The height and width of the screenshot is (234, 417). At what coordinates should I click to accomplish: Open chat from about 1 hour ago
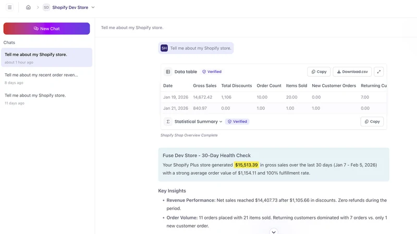click(46, 57)
